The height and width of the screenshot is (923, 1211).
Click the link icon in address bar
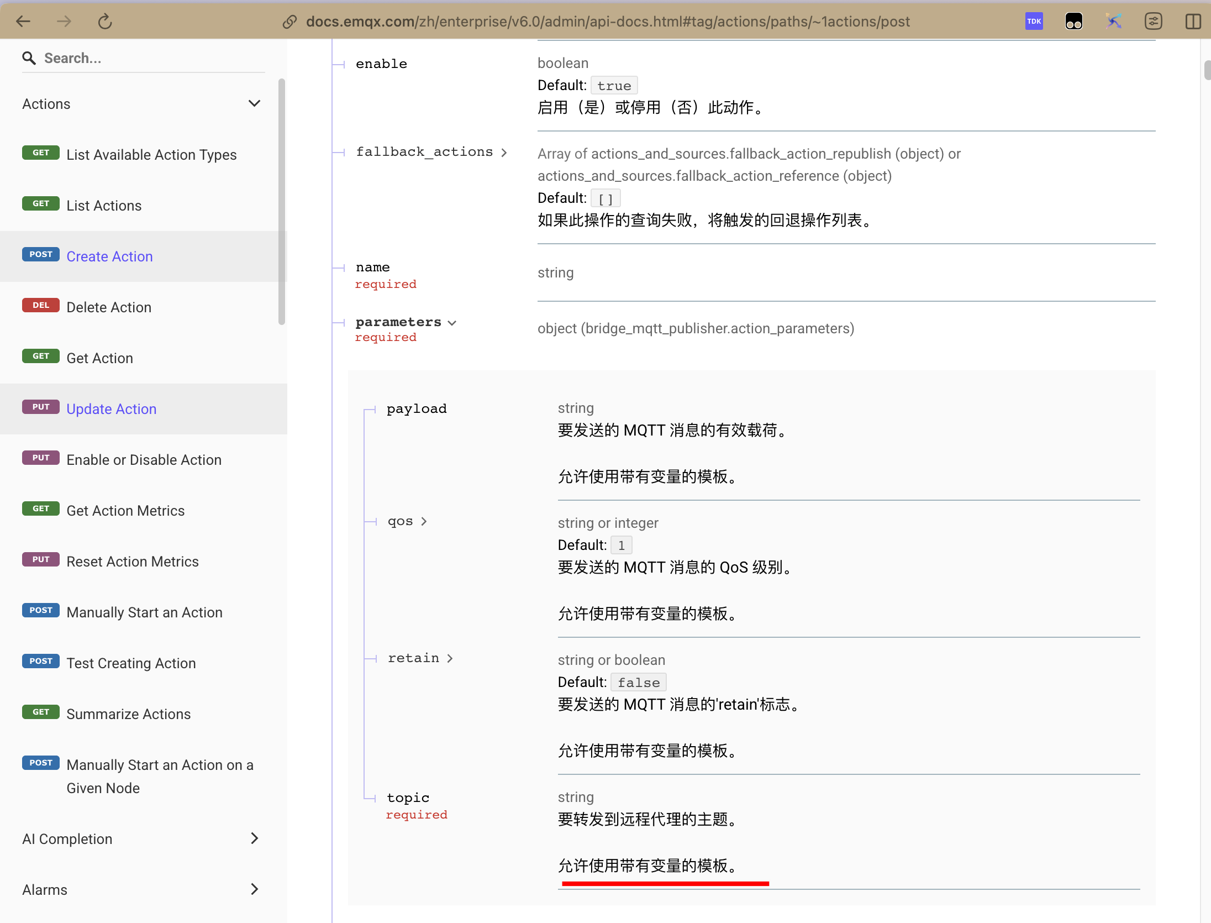pyautogui.click(x=289, y=22)
